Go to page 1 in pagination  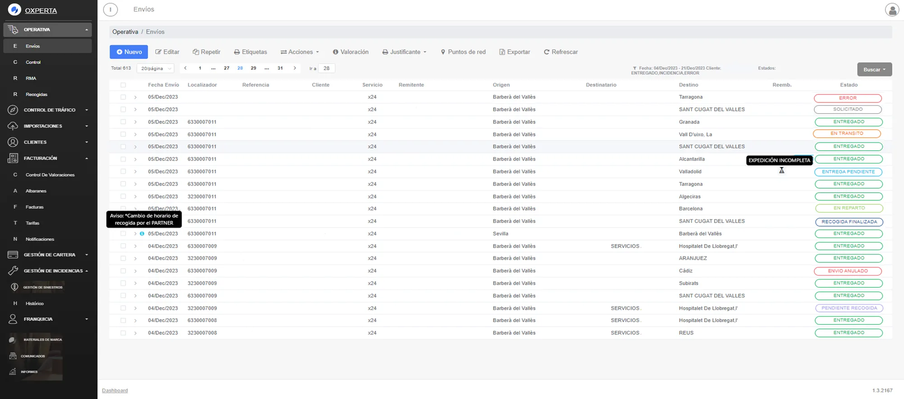(200, 68)
